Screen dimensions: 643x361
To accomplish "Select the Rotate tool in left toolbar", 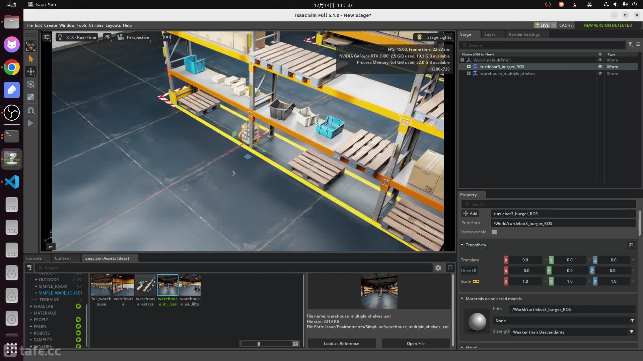I will coord(31,84).
